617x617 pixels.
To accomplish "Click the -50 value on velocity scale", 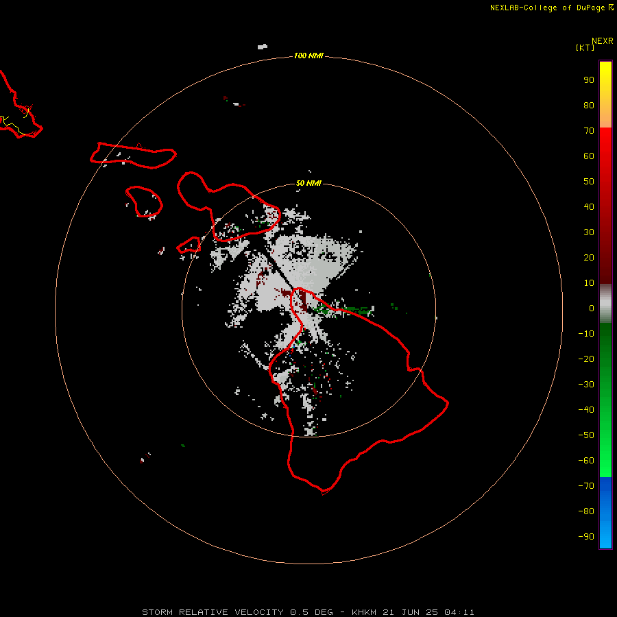I will tap(586, 435).
